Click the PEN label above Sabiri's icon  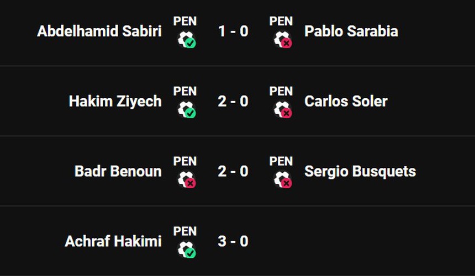point(185,22)
